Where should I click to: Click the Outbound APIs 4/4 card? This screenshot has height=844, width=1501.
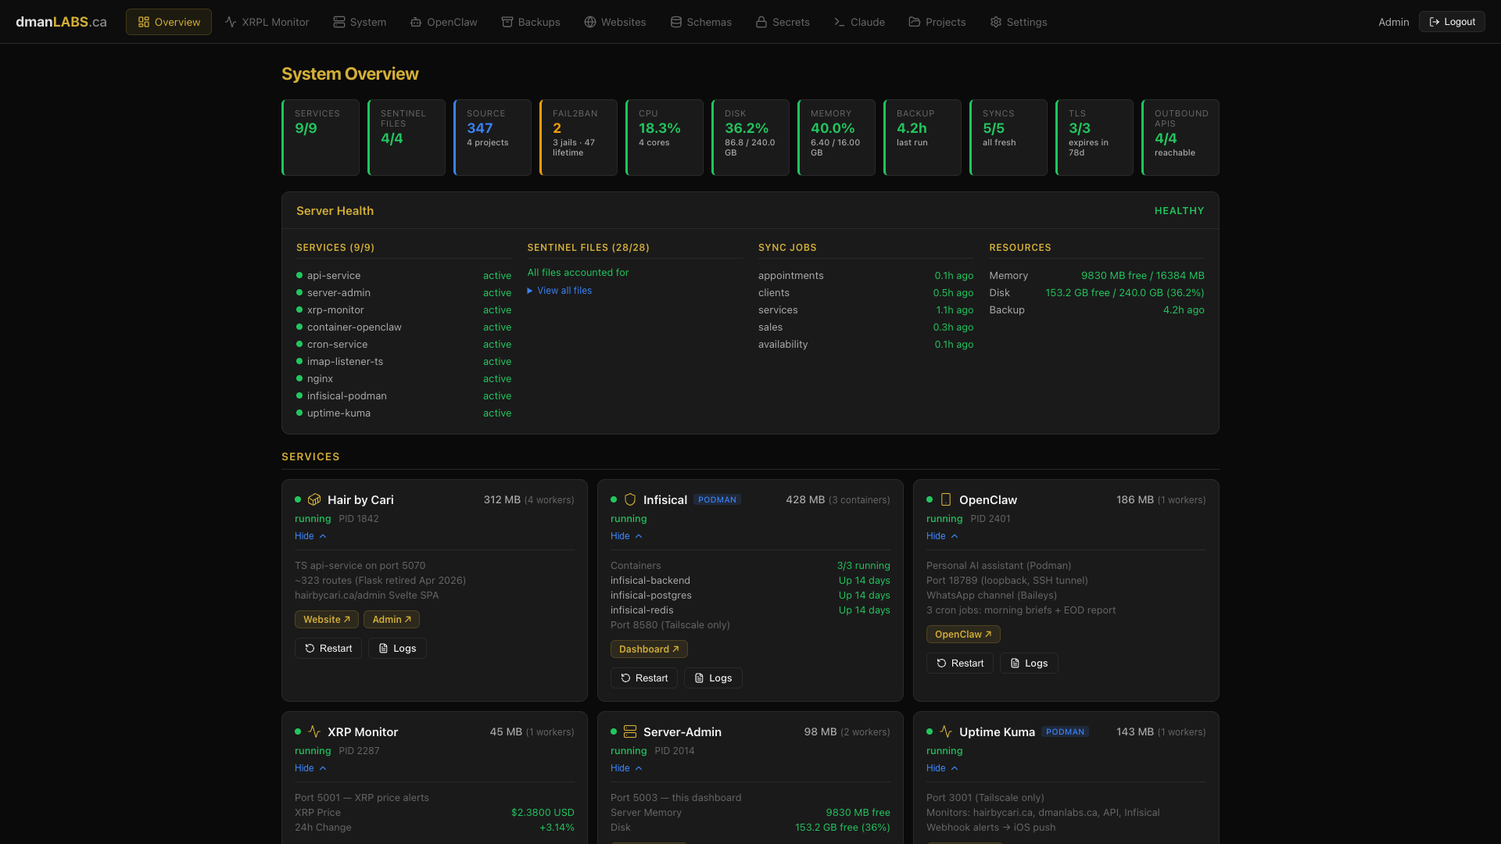[1180, 138]
